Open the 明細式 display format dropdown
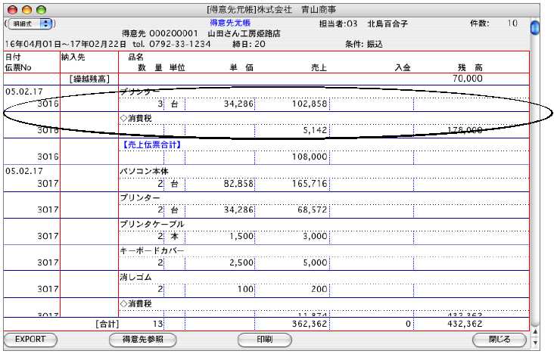Viewport: 554px width, 354px height. pyautogui.click(x=27, y=24)
